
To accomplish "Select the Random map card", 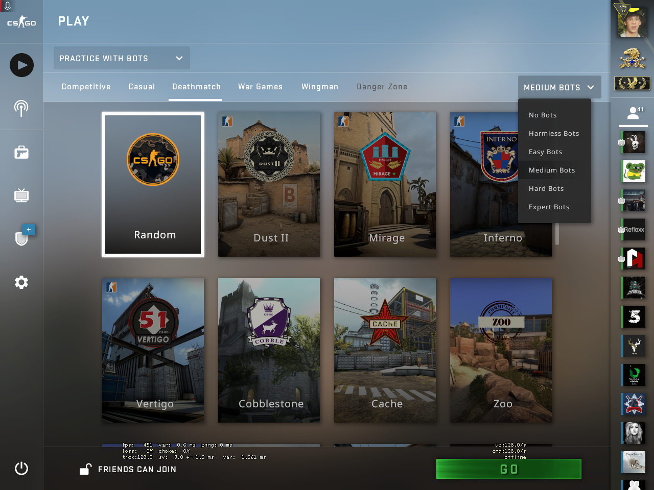I will 153,184.
